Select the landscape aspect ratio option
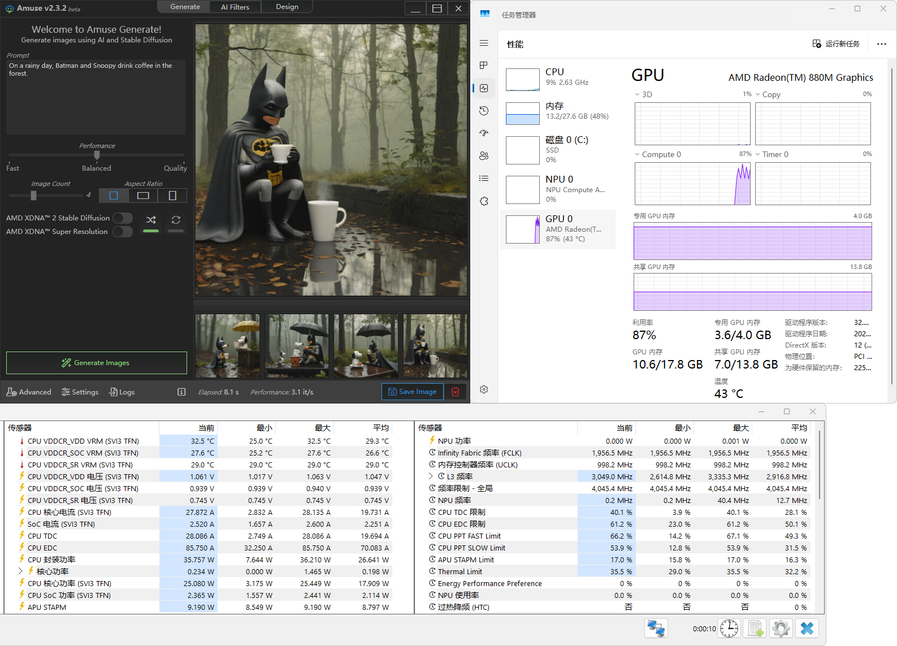897x646 pixels. pyautogui.click(x=143, y=196)
